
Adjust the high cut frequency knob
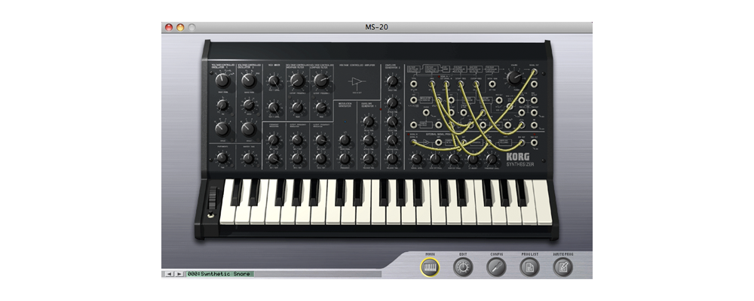pyautogui.click(x=454, y=160)
